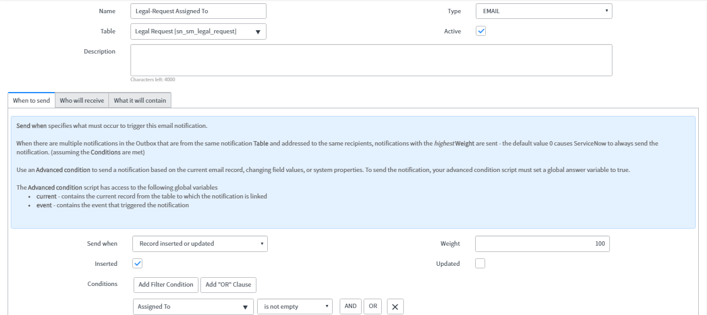Image resolution: width=707 pixels, height=315 pixels.
Task: Click the blue Send when help panel
Action: pos(353,171)
